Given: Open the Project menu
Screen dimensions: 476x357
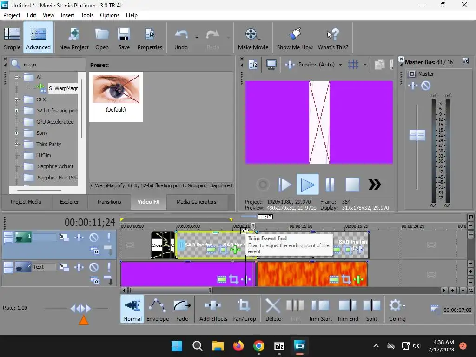Looking at the screenshot, I should tap(12, 15).
